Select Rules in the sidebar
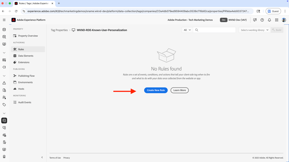The image size is (289, 162). click(x=28, y=49)
